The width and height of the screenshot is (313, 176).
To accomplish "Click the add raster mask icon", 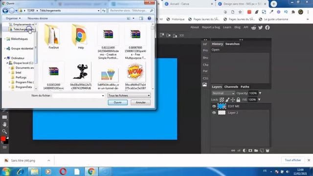I will (x=250, y=151).
